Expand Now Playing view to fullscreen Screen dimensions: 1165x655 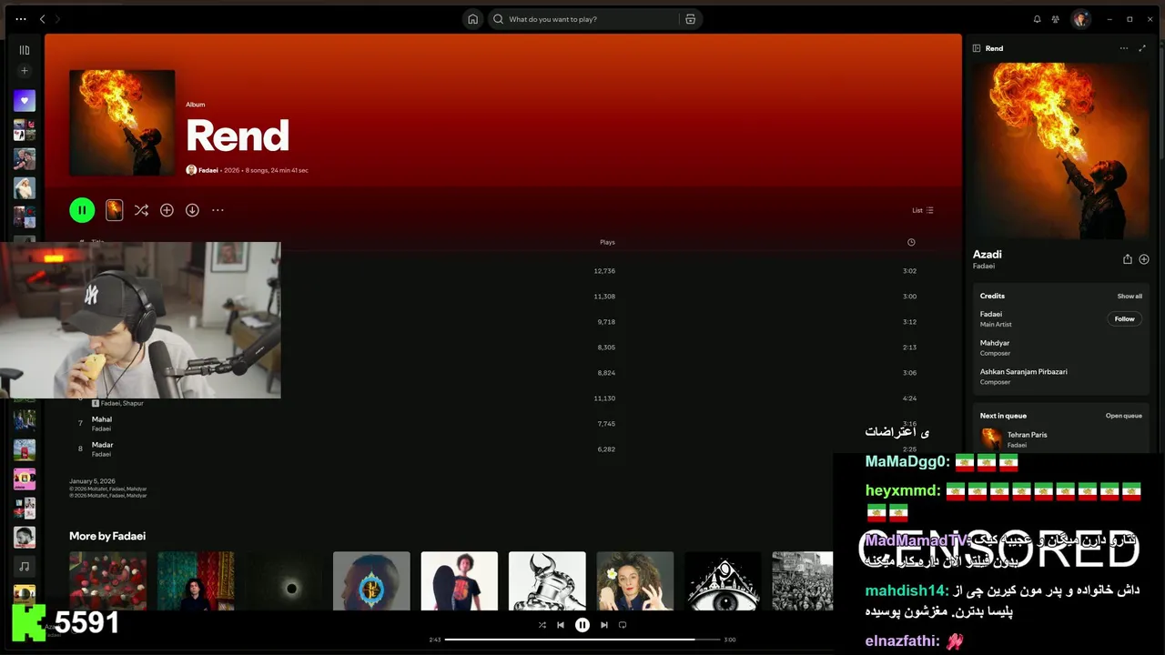tap(1142, 48)
